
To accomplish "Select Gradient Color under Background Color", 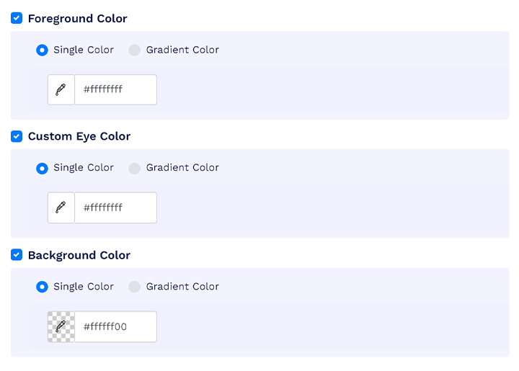I will [134, 287].
